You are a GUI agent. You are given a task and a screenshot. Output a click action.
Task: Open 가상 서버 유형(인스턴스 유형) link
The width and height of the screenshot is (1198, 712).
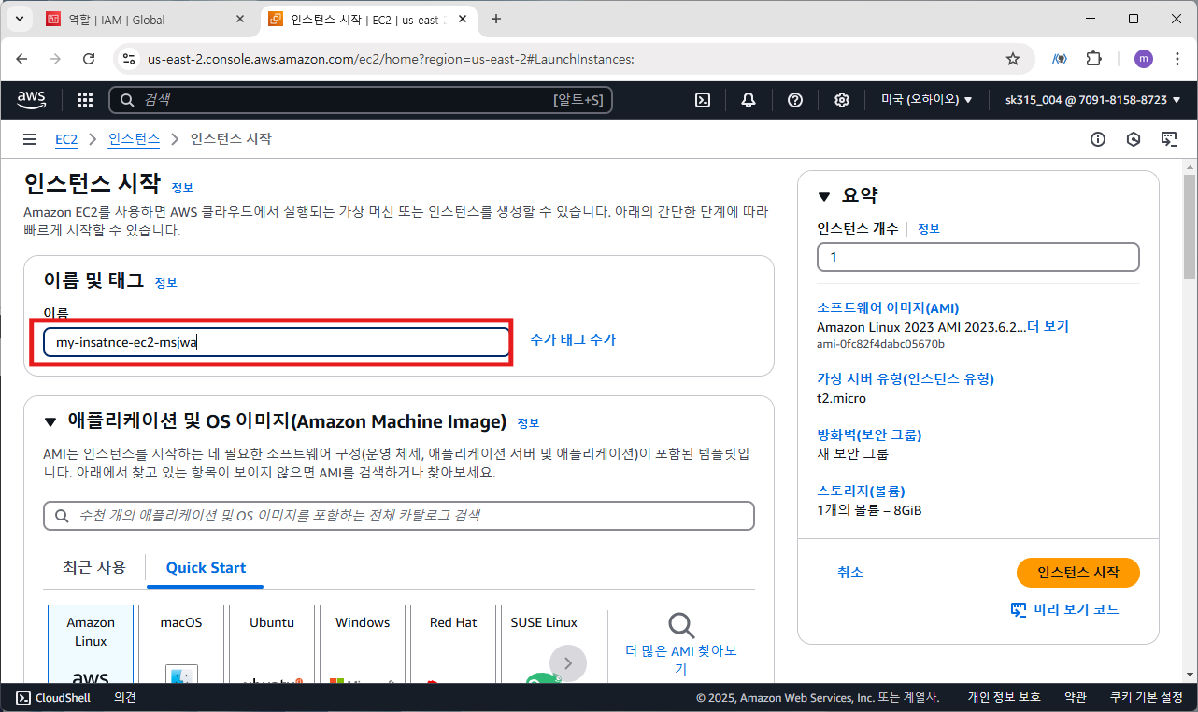tap(906, 378)
